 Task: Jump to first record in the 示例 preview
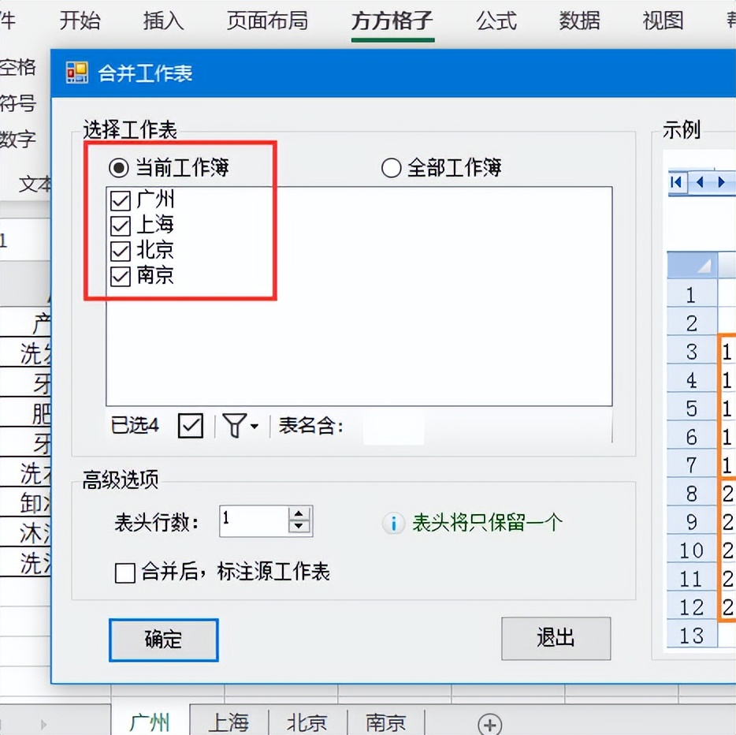pos(676,182)
